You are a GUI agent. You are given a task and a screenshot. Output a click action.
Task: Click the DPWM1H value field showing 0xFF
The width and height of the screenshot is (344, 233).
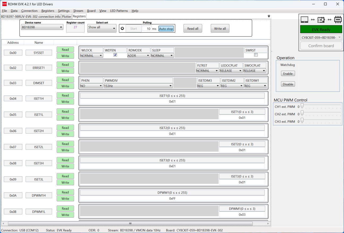coord(172,198)
